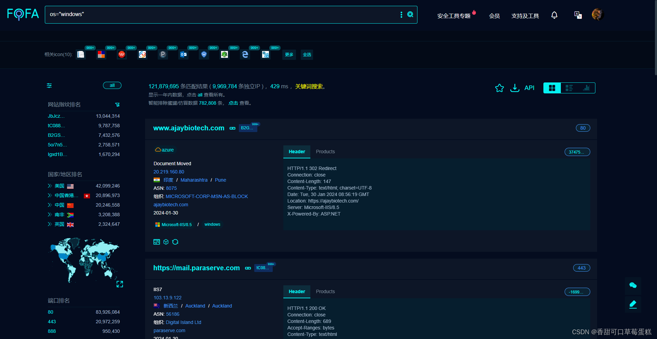Select the gears settings related icon
Image resolution: width=657 pixels, height=339 pixels.
coord(266,54)
